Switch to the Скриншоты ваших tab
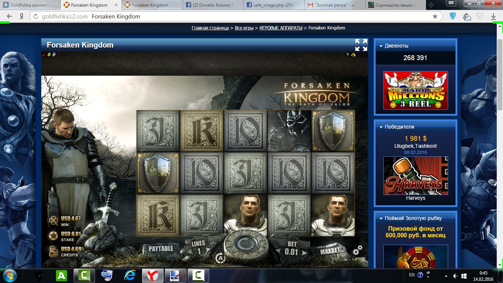The height and width of the screenshot is (283, 503). click(396, 5)
